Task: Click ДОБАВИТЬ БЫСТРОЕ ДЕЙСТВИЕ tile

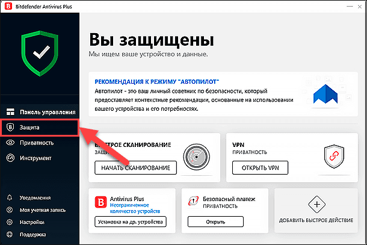Action: point(316,211)
